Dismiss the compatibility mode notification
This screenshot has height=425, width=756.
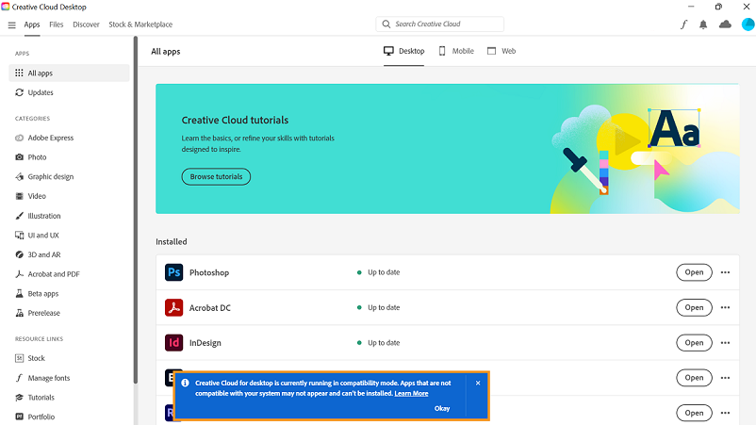click(478, 384)
